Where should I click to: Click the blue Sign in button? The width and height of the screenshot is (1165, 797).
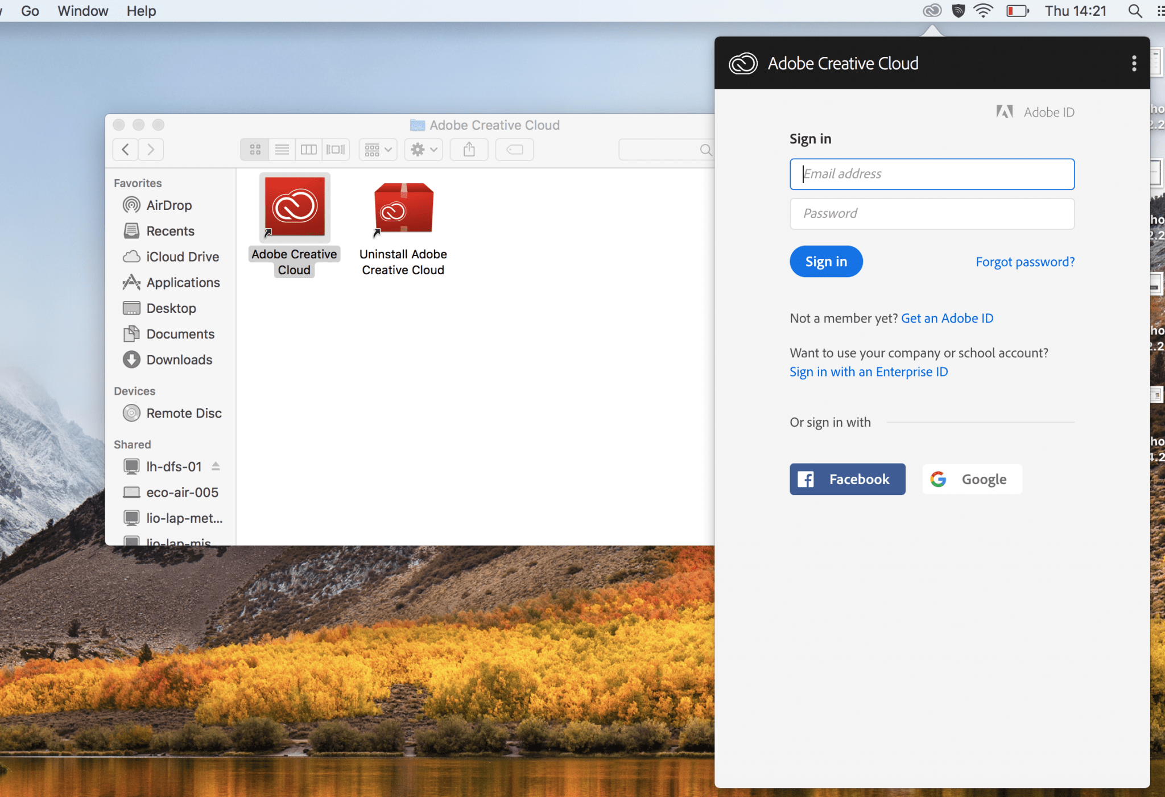[x=825, y=262]
